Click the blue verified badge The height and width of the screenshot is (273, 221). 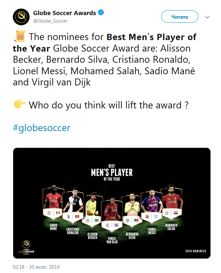click(102, 13)
